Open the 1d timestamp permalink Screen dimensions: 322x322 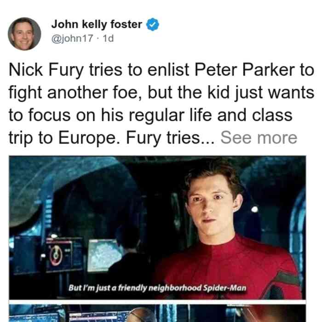click(x=108, y=38)
